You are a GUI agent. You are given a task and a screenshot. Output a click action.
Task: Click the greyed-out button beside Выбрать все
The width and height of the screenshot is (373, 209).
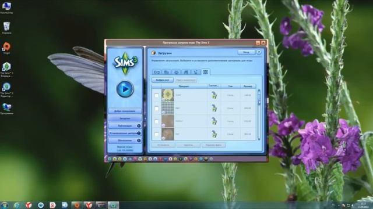186,80
